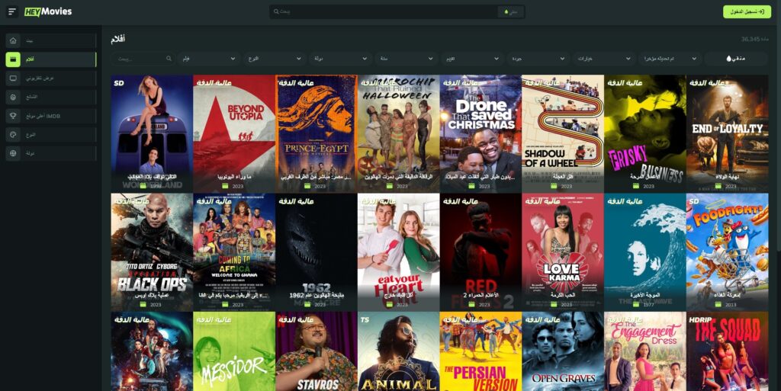Click the filter toggle inside top search bar
The width and height of the screenshot is (781, 391).
pyautogui.click(x=512, y=11)
